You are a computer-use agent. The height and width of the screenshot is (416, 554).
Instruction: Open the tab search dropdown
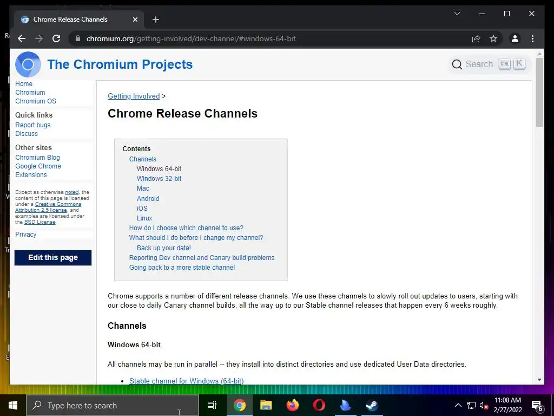(457, 14)
